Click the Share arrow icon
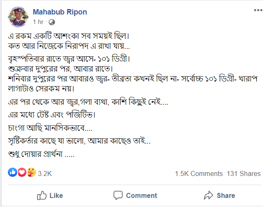Image resolution: width=263 pixels, height=207 pixels. tap(209, 195)
